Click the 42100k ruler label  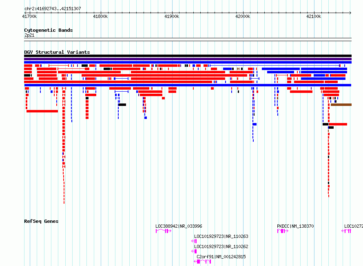pyautogui.click(x=314, y=16)
